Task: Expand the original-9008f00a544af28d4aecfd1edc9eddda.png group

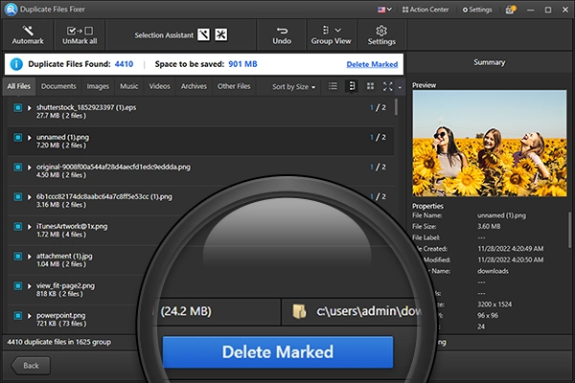Action: [30, 168]
